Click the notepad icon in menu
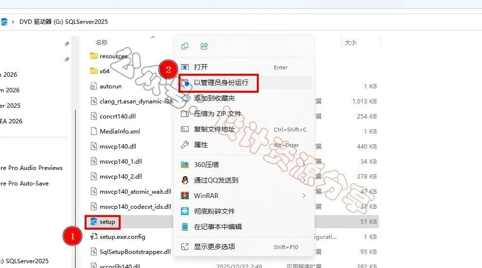The width and height of the screenshot is (482, 268). [185, 227]
